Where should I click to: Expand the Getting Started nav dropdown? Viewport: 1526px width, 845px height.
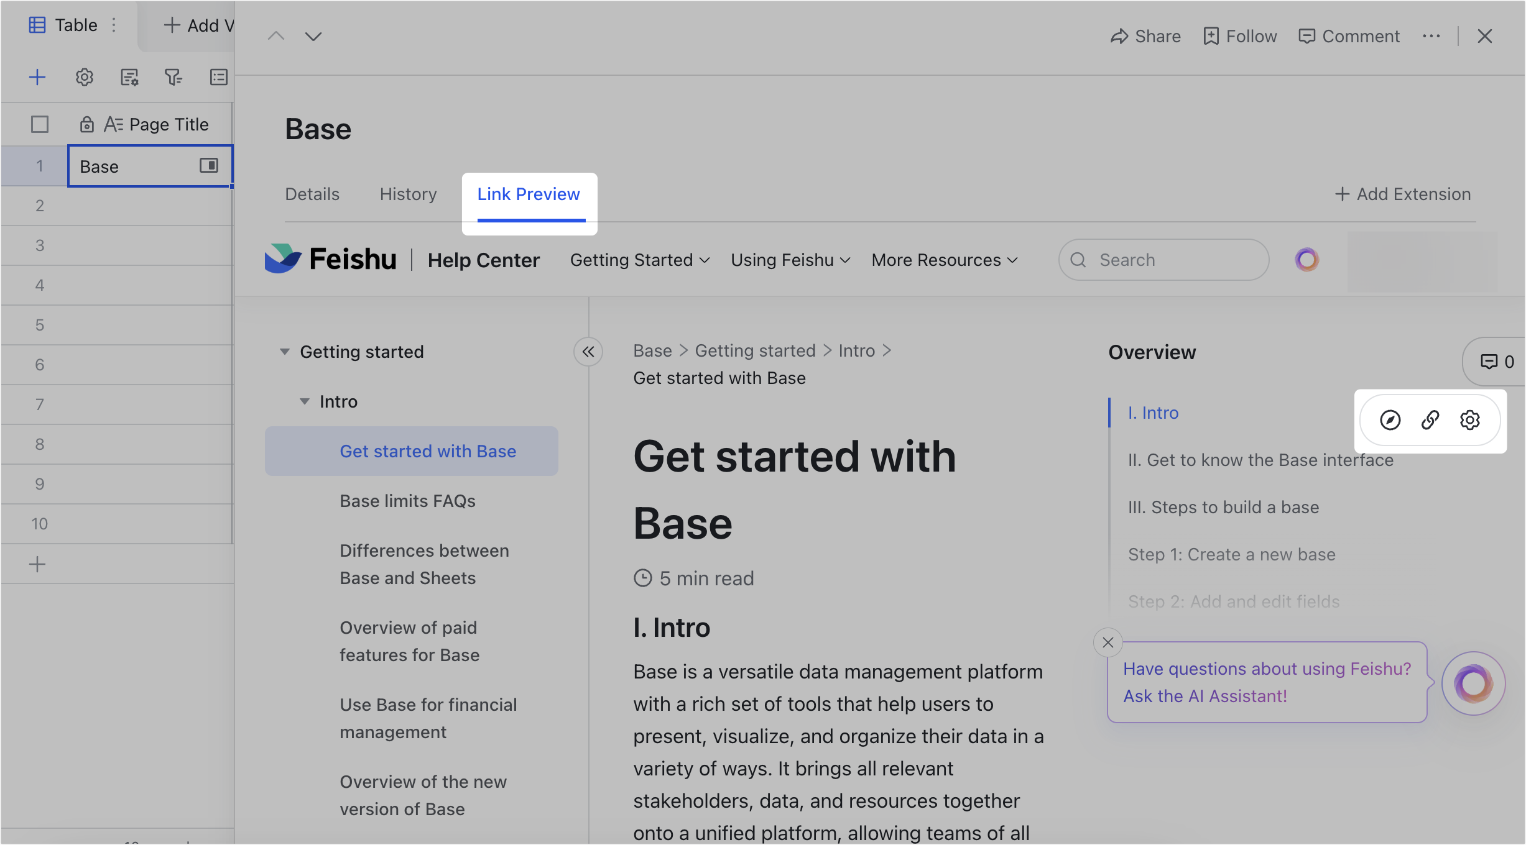coord(640,260)
